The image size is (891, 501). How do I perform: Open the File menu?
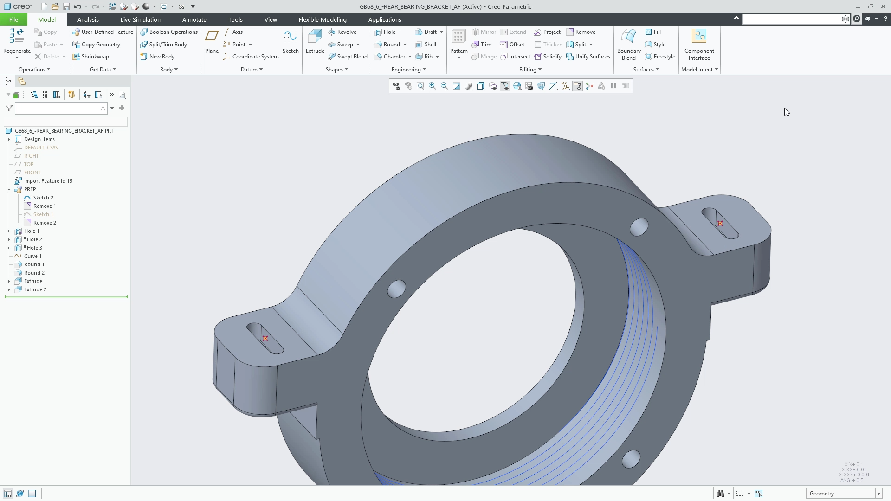tap(13, 19)
